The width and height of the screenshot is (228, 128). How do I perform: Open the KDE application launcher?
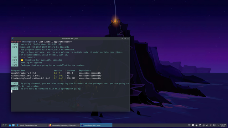pyautogui.click(x=2, y=125)
